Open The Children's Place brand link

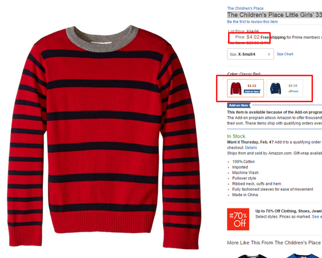(245, 9)
